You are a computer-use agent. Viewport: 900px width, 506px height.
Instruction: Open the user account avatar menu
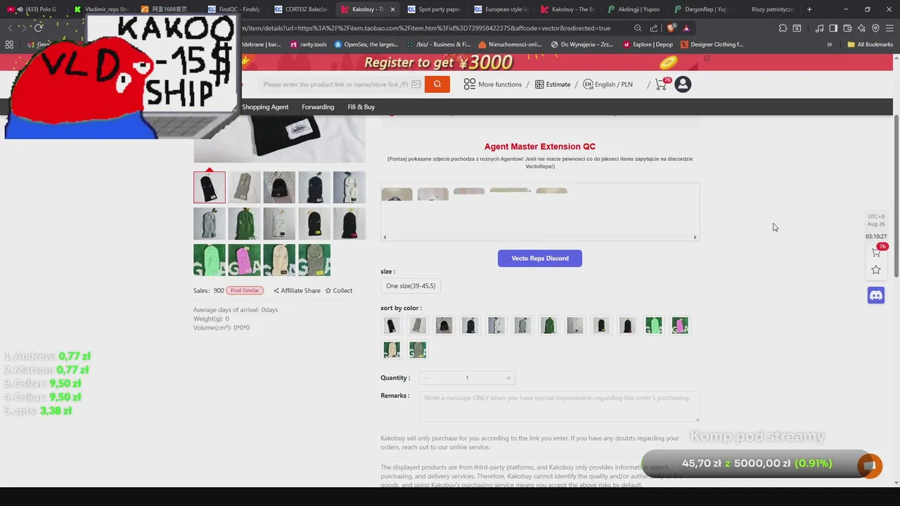click(683, 84)
